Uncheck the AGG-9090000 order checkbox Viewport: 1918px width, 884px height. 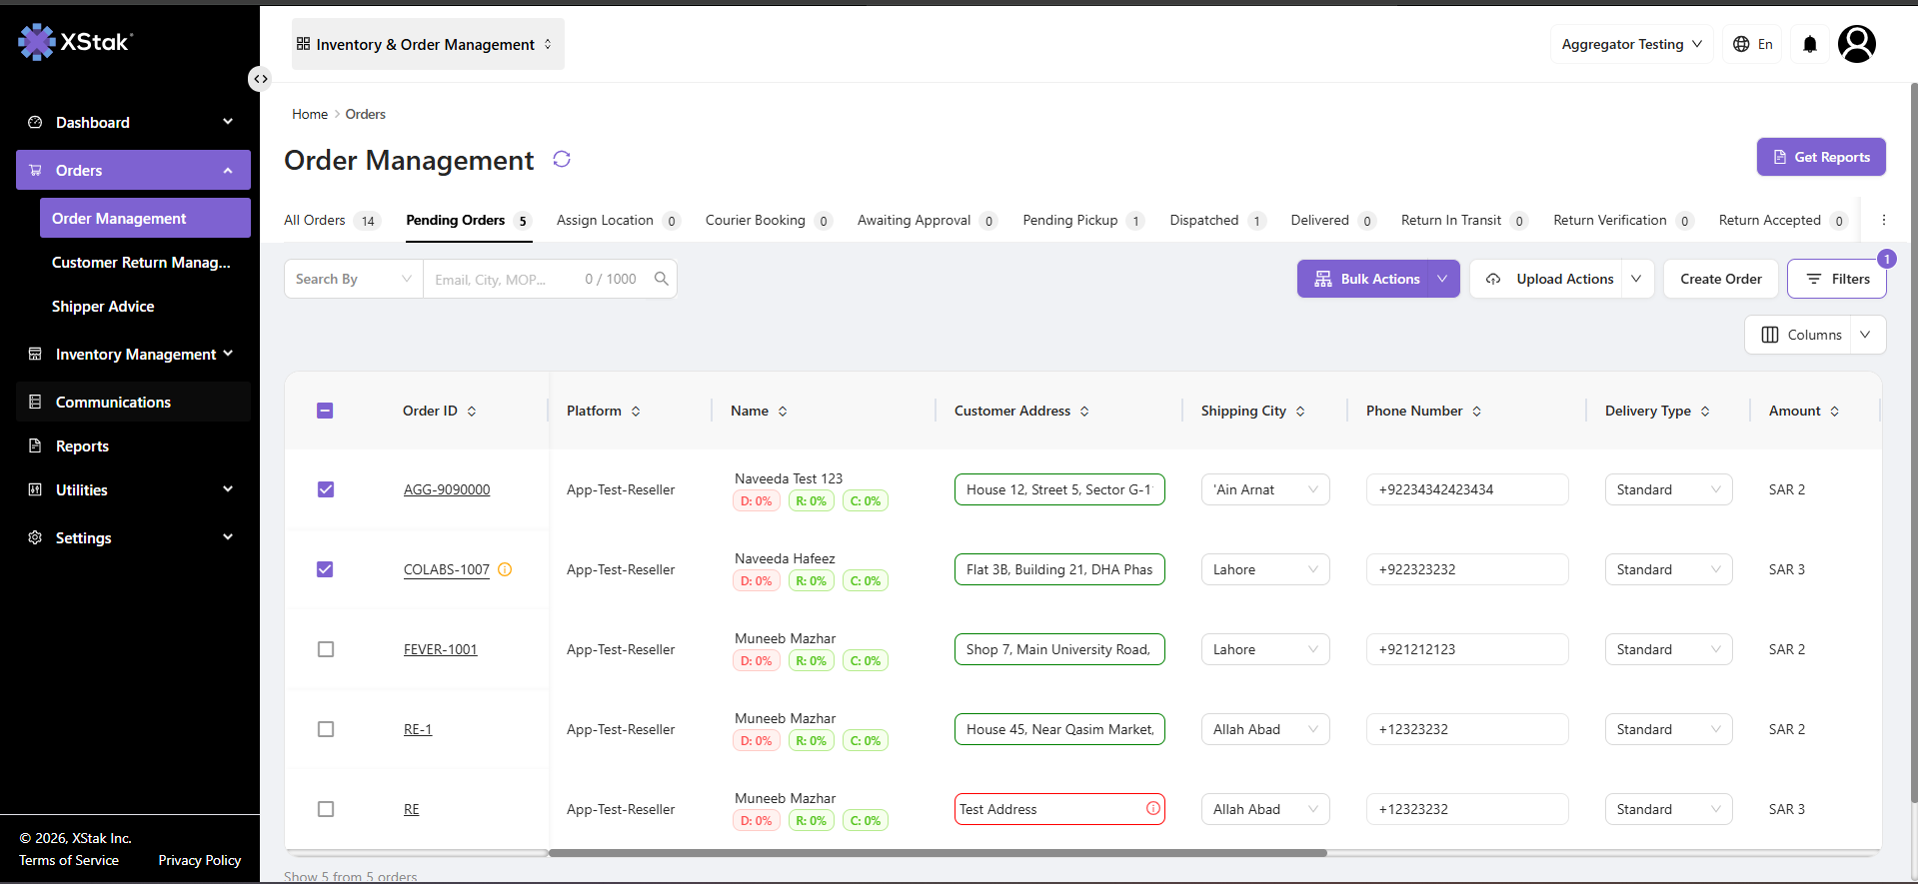pos(326,489)
